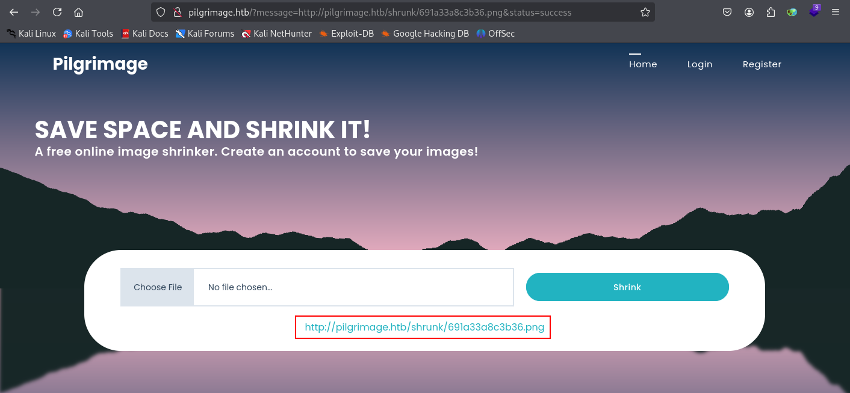850x393 pixels.
Task: Click the Pilgrimage site logo
Action: click(x=100, y=64)
